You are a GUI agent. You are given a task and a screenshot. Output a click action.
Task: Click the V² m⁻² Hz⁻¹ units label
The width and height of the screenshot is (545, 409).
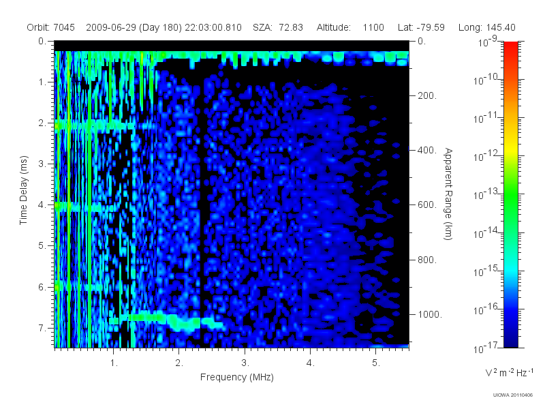(509, 373)
